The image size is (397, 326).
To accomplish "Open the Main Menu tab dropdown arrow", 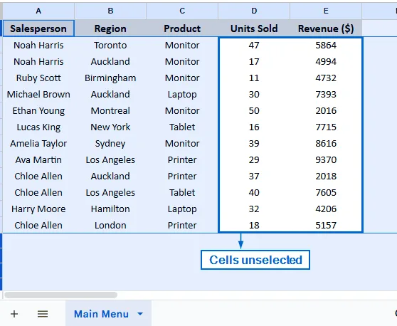I will point(140,314).
